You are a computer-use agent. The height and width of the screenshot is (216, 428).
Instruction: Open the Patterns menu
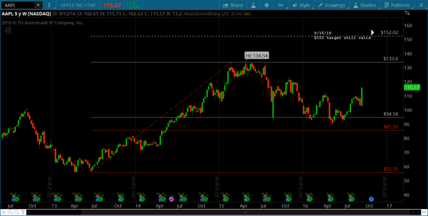[397, 5]
